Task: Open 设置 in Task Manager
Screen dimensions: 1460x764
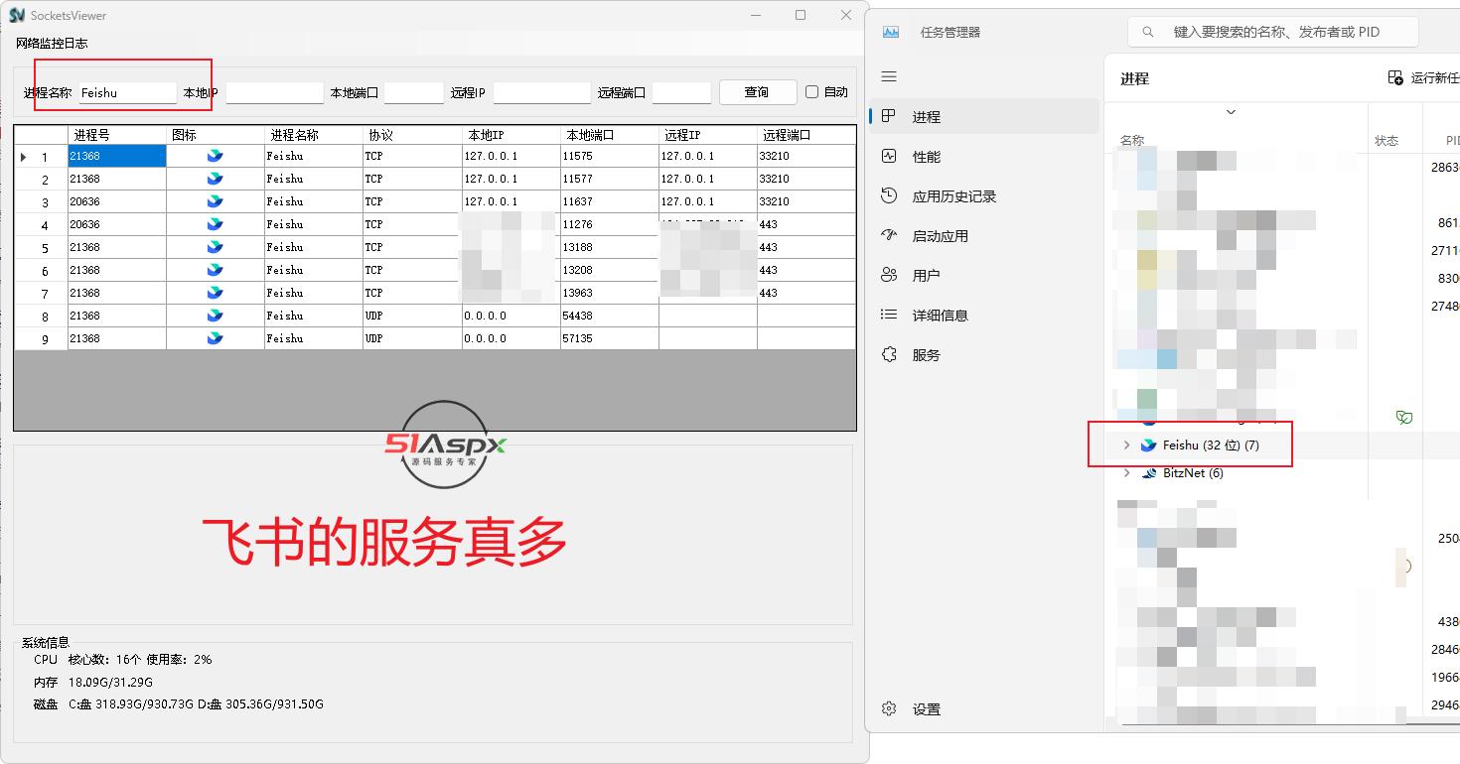Action: (985, 709)
